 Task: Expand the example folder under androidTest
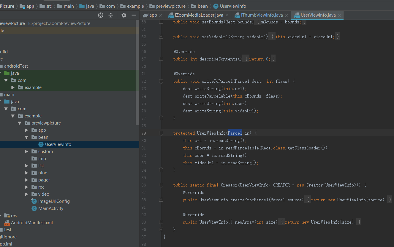(12, 87)
